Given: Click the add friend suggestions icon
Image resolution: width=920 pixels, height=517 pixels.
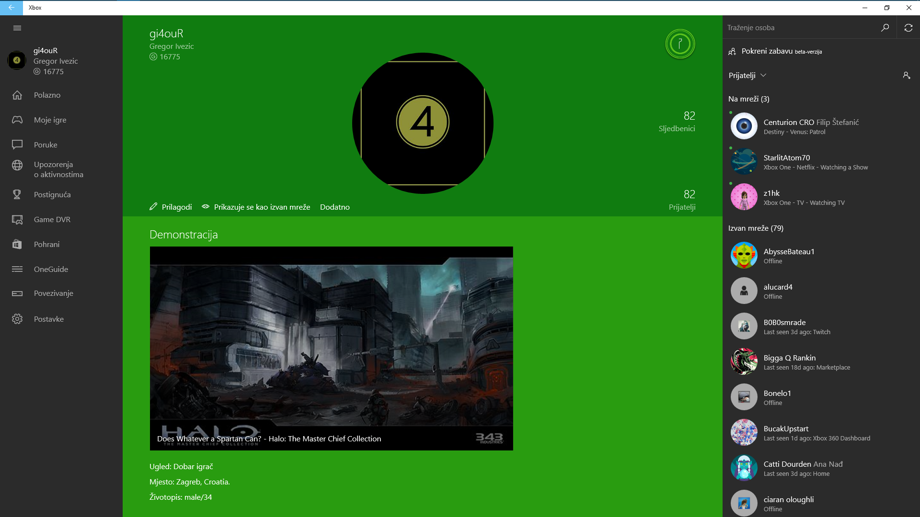Looking at the screenshot, I should (906, 76).
